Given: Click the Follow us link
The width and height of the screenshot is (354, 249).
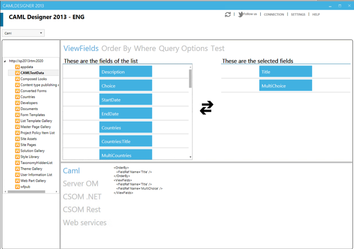Looking at the screenshot, I should pyautogui.click(x=250, y=14).
